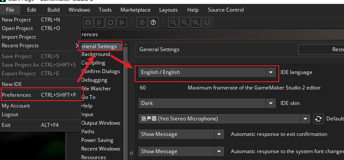
Task: Open Game Options gear icon
Action: [142, 22]
